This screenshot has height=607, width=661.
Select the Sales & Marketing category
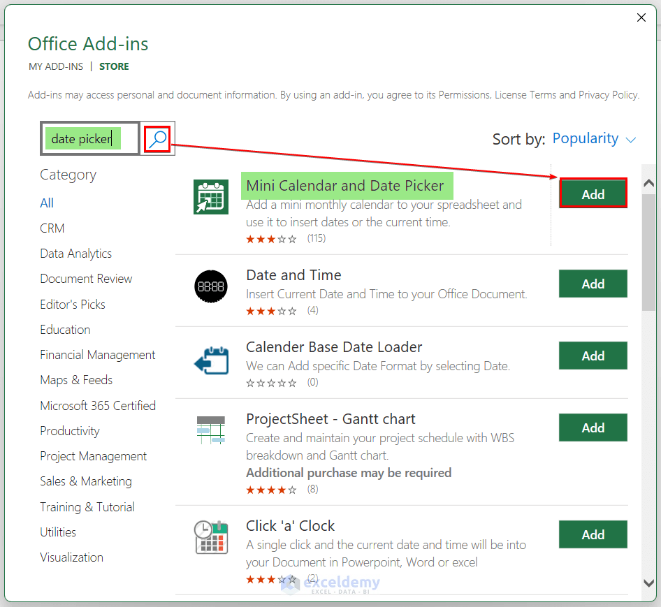[x=85, y=481]
